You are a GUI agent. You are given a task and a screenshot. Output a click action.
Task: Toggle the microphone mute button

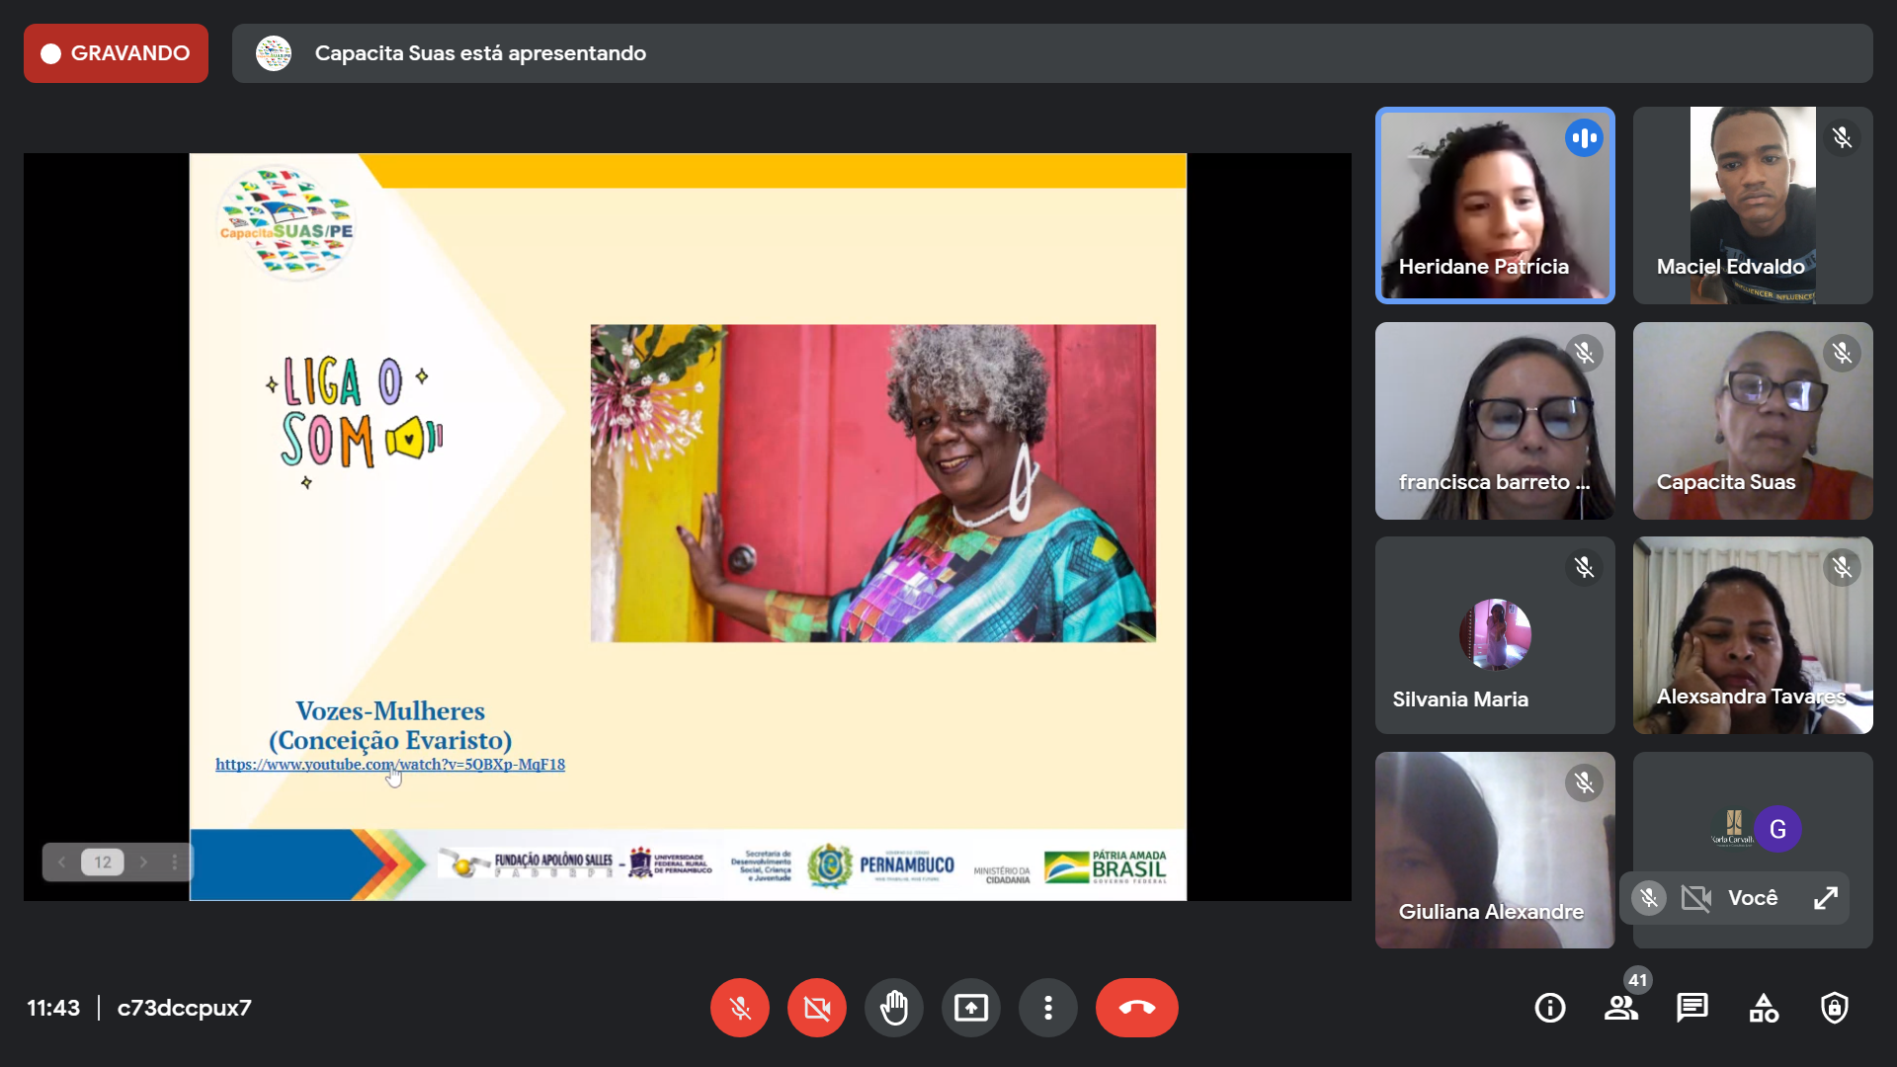[739, 1008]
